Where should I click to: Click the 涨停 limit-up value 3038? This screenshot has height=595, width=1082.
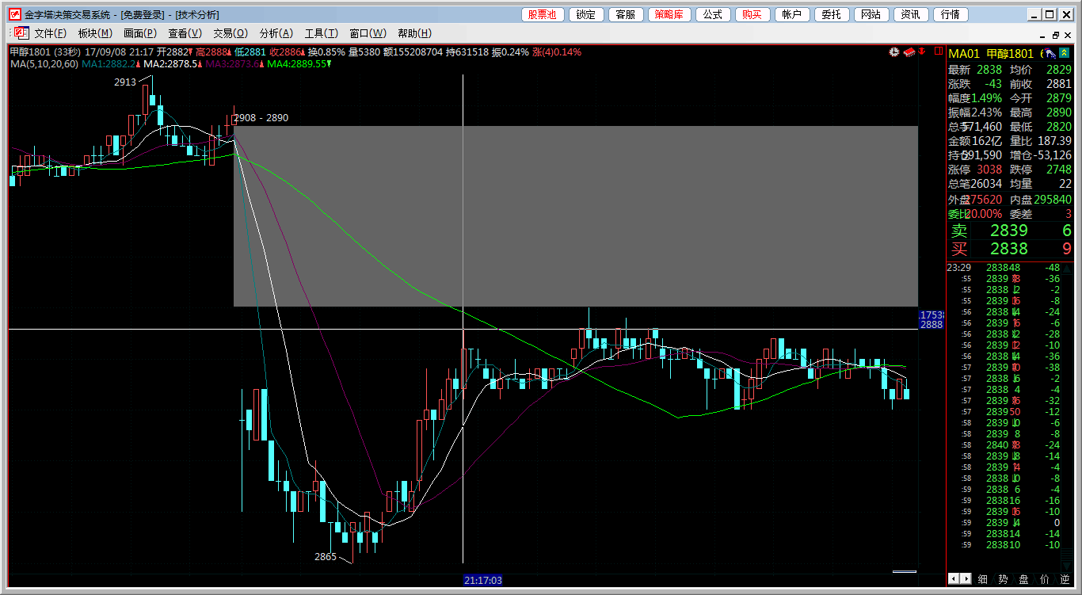[989, 169]
